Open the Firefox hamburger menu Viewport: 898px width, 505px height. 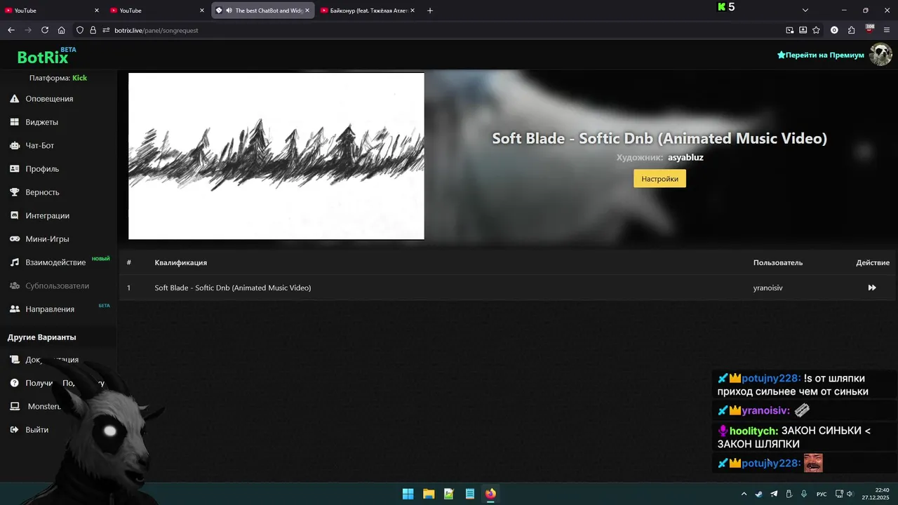tap(887, 30)
